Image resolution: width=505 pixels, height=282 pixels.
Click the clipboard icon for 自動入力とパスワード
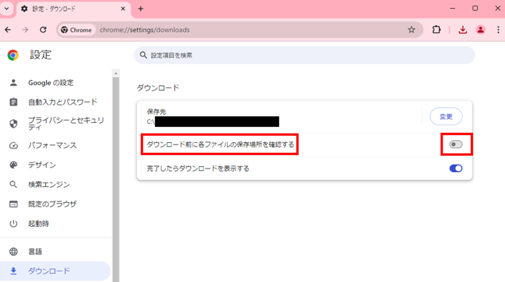click(x=14, y=102)
